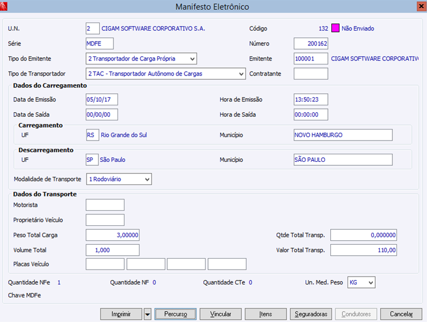This screenshot has height=322, width=427.
Task: Click the Seguradoras button
Action: tap(311, 314)
